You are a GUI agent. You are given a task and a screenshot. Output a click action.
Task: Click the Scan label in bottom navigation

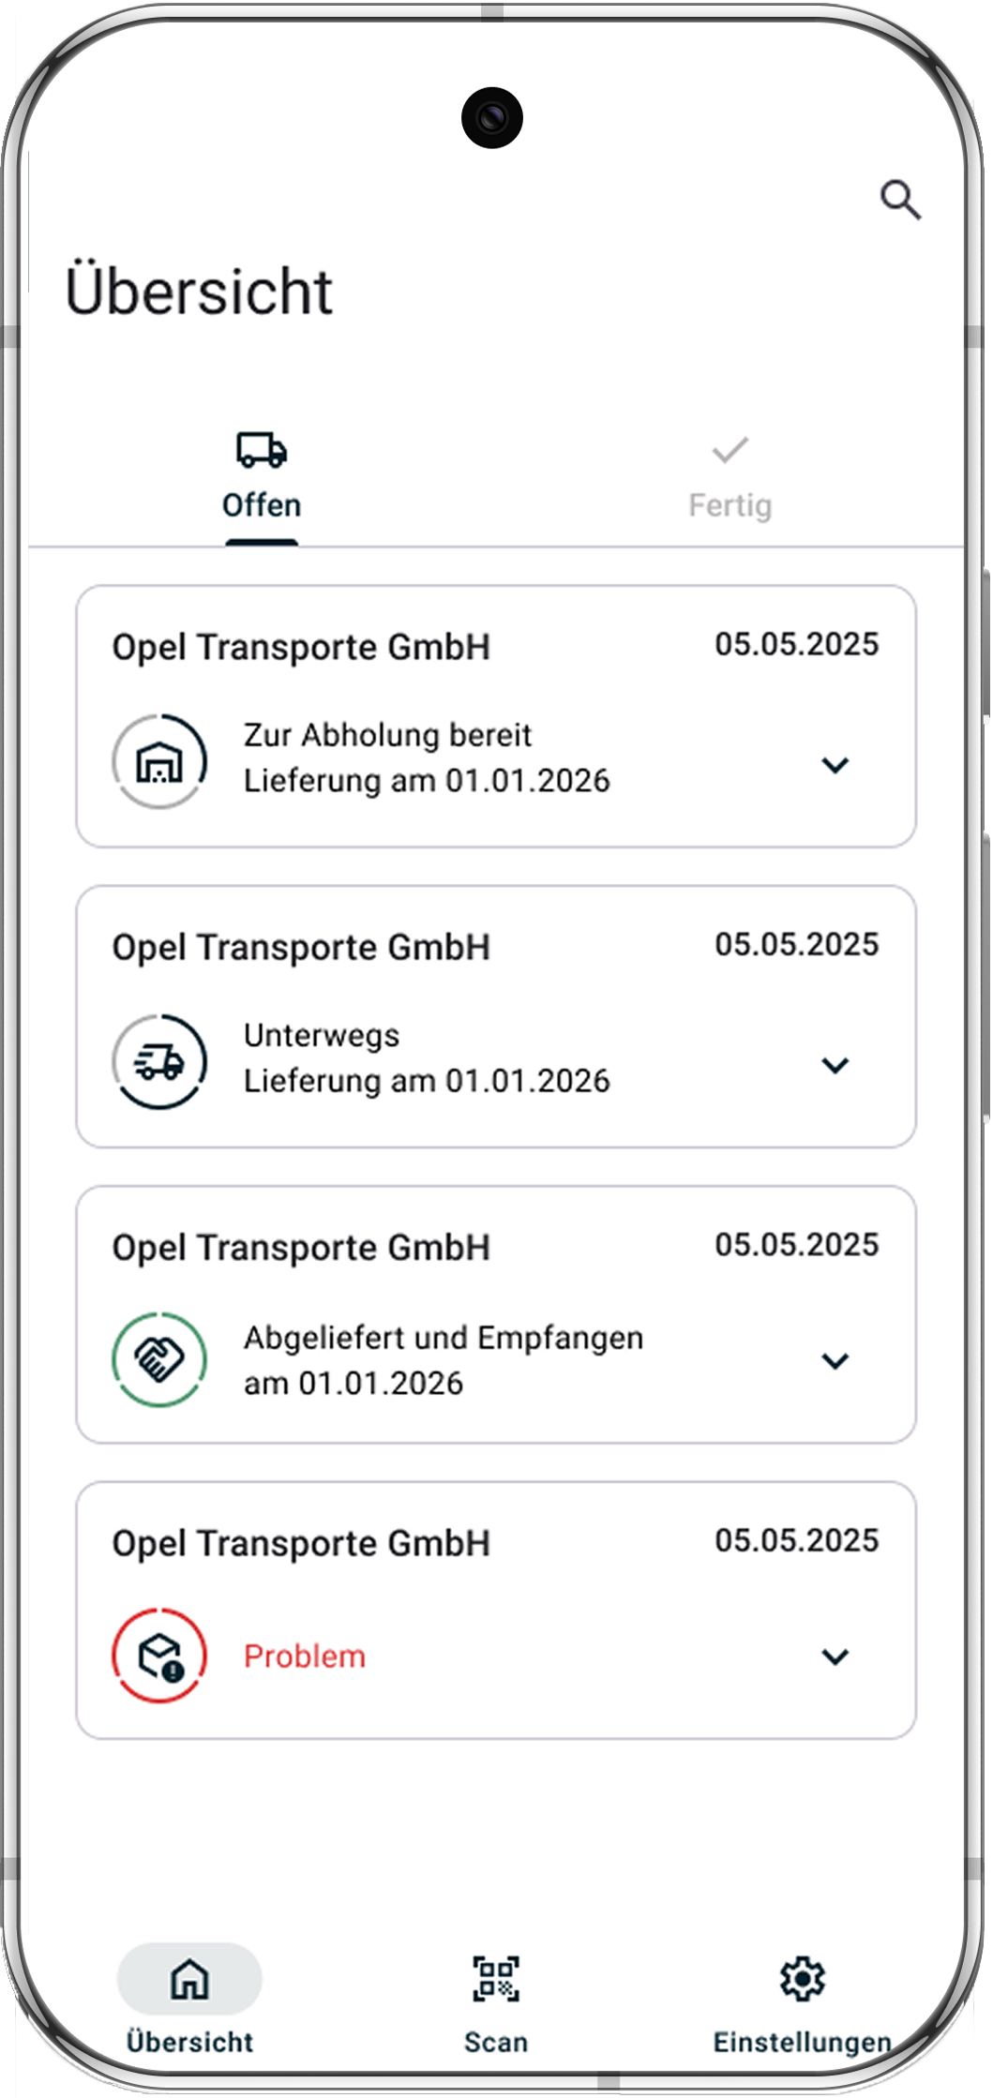point(495,2042)
